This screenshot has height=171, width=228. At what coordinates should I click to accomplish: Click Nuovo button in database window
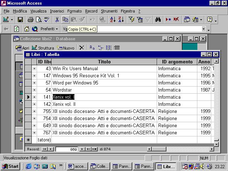pyautogui.click(x=66, y=48)
